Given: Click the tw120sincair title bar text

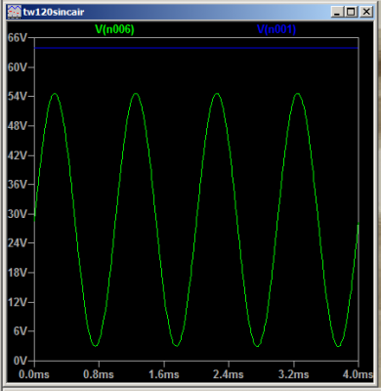Looking at the screenshot, I should 54,12.
